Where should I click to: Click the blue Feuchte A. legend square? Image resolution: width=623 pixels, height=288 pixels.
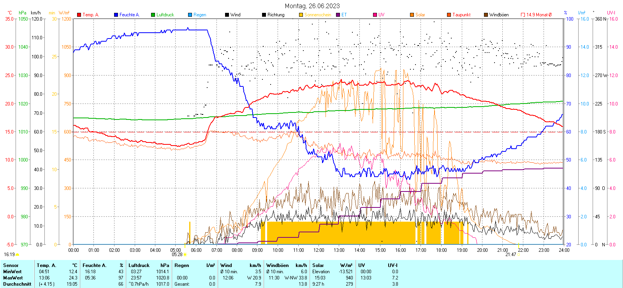(116, 15)
